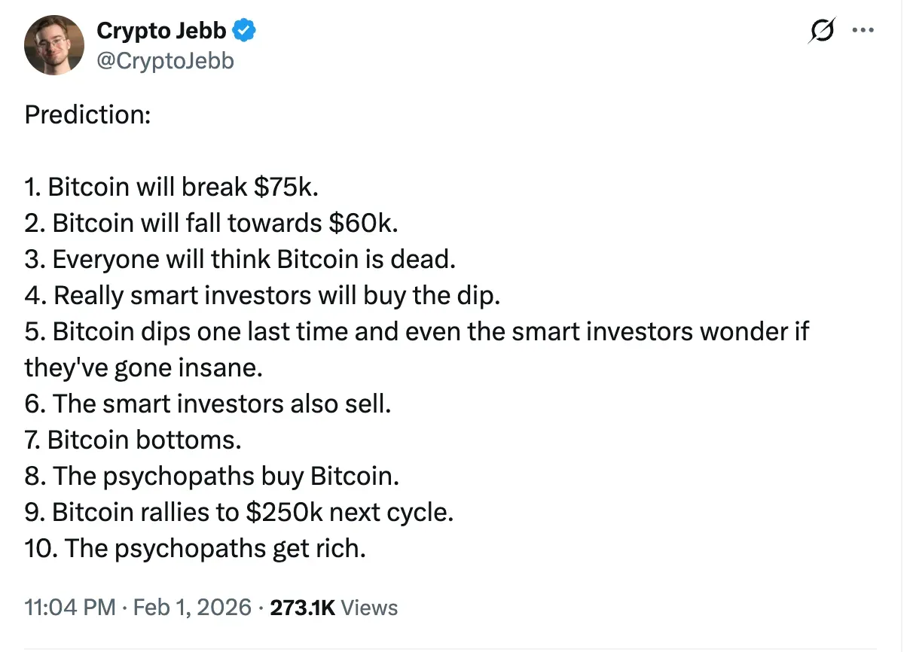The height and width of the screenshot is (652, 907).
Task: Click "The smart investors also sell" line
Action: click(x=209, y=404)
